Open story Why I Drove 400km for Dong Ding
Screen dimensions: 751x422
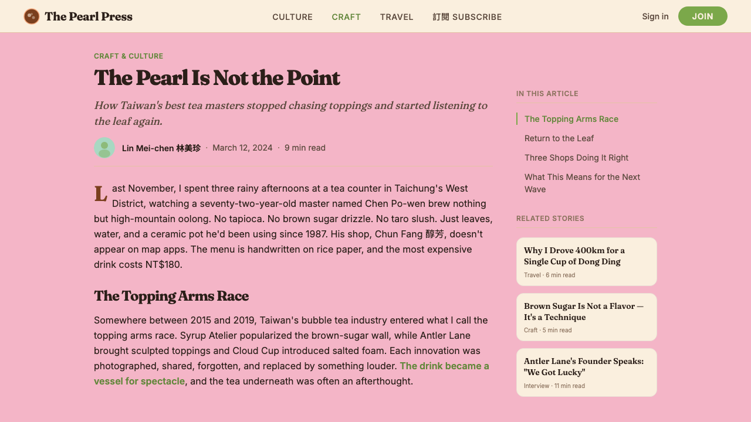[587, 261]
